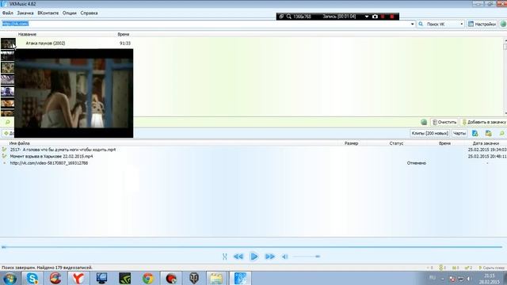The height and width of the screenshot is (285, 507).
Task: Open the Закачка menu
Action: (25, 13)
